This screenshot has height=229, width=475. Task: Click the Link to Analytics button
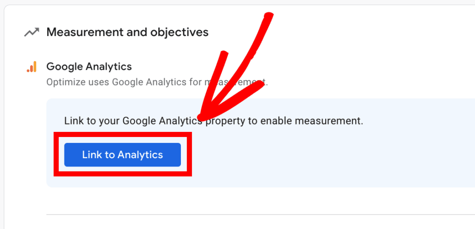click(x=122, y=155)
